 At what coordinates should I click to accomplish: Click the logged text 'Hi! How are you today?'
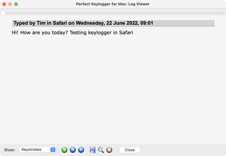[40, 33]
